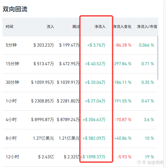The height and width of the screenshot is (168, 166).
Task: Click the ratio value 0.066 %
Action: click(x=146, y=45)
